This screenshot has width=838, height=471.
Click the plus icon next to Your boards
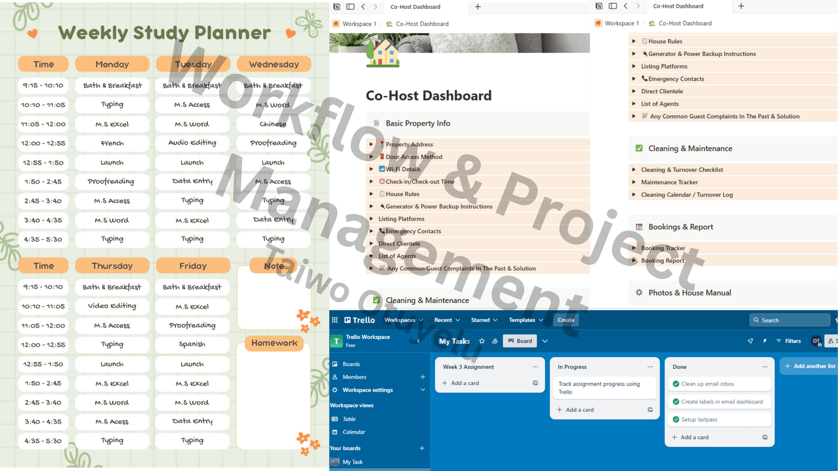pyautogui.click(x=422, y=448)
